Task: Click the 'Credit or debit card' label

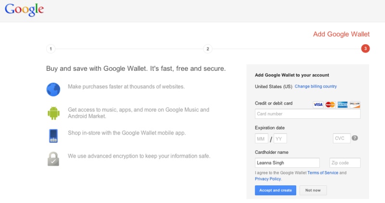Action: pos(273,103)
